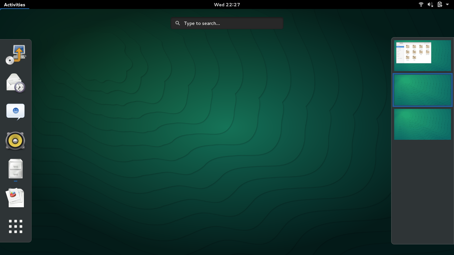Click the battery status icon

(440, 5)
